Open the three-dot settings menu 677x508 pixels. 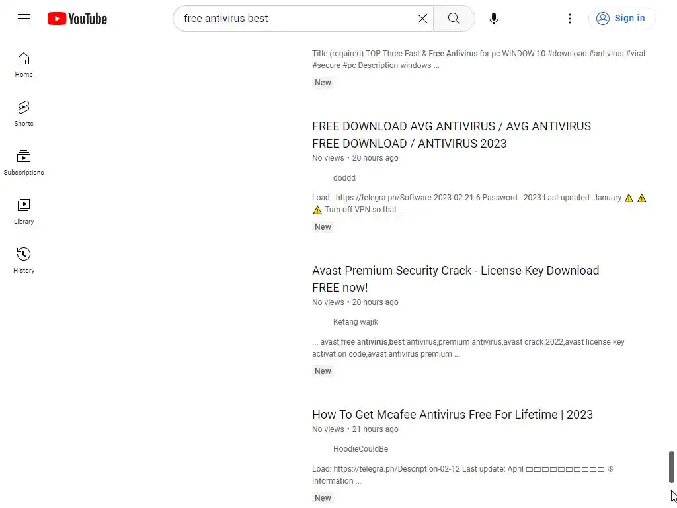tap(569, 19)
